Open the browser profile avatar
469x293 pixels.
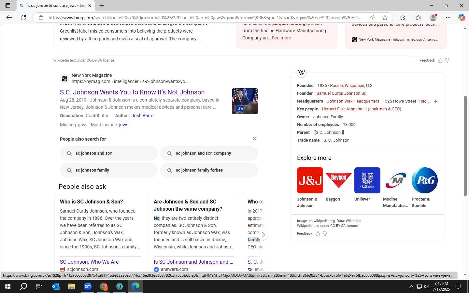(x=433, y=18)
